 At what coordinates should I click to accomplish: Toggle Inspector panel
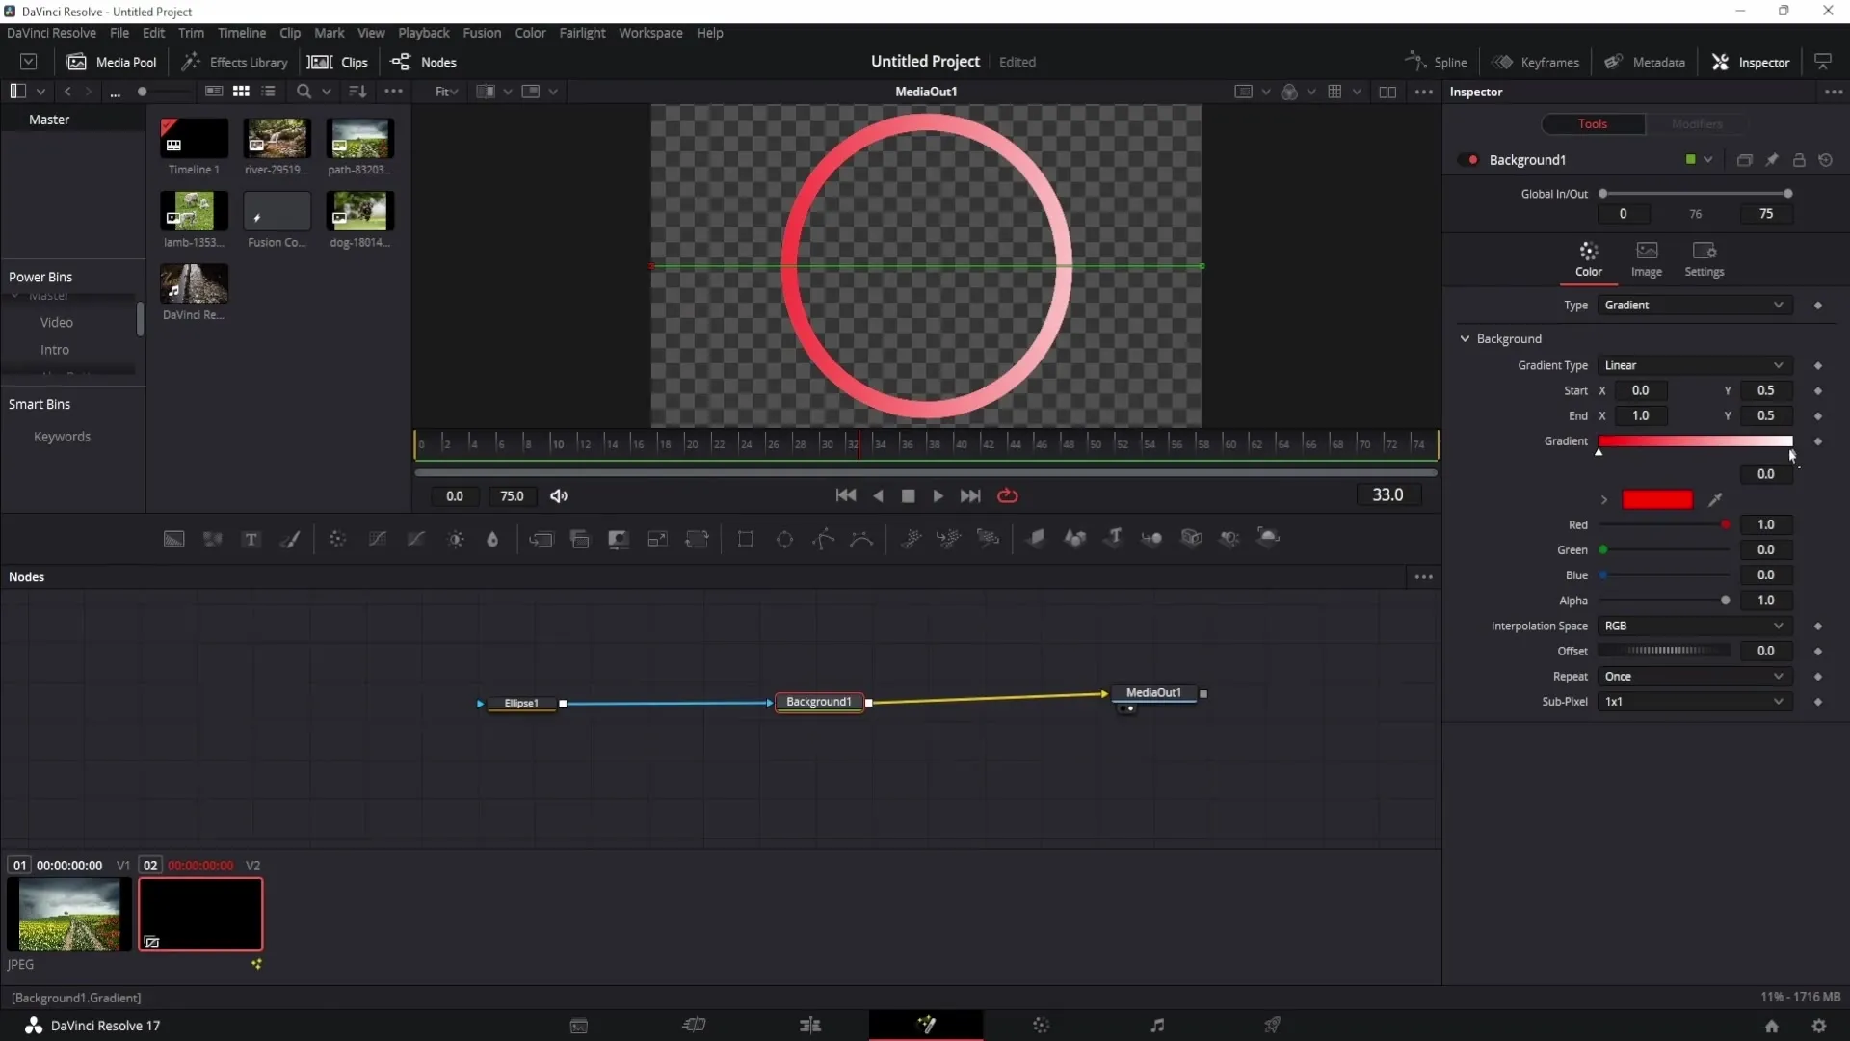click(1751, 62)
